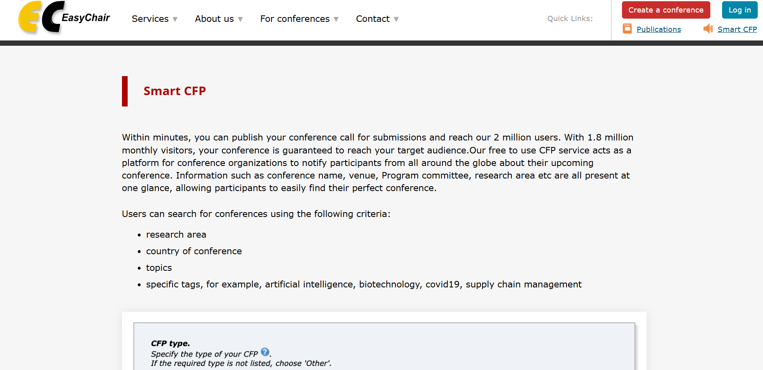Click the orange Publications icon

coord(627,29)
